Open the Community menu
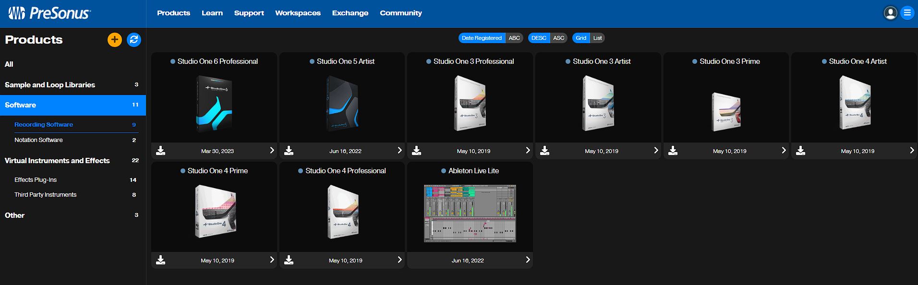 pos(401,13)
